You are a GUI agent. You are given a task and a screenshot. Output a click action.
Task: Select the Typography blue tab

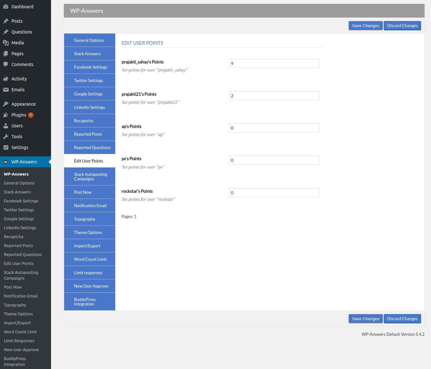click(x=90, y=219)
